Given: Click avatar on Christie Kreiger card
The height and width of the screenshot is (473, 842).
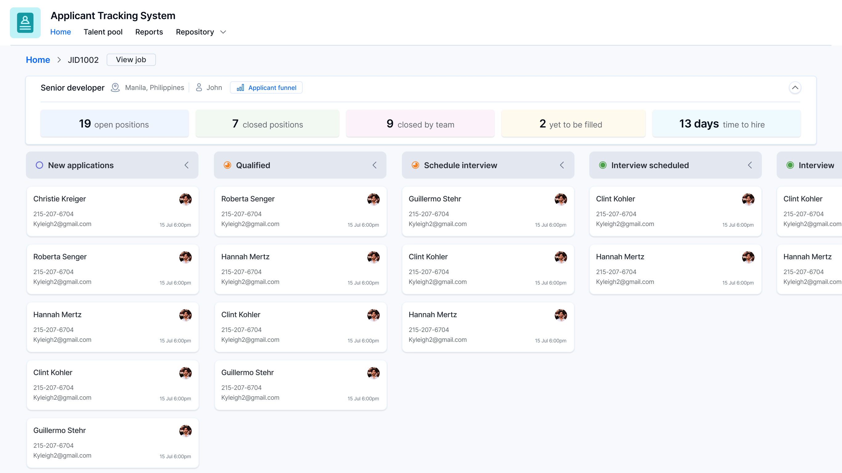Looking at the screenshot, I should pyautogui.click(x=185, y=199).
